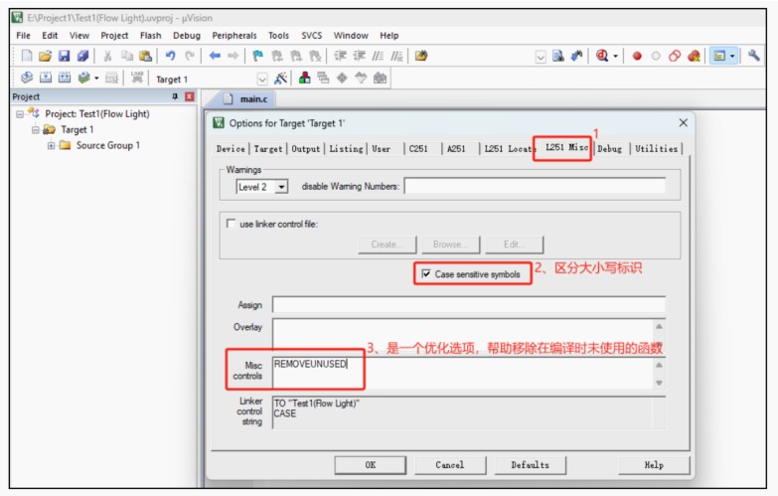The height and width of the screenshot is (496, 778).
Task: Open the Target 1 selection dropdown
Action: pos(262,79)
